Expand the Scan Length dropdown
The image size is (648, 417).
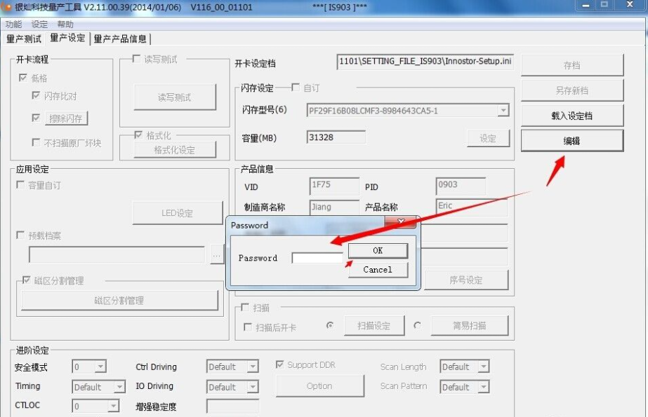click(483, 367)
